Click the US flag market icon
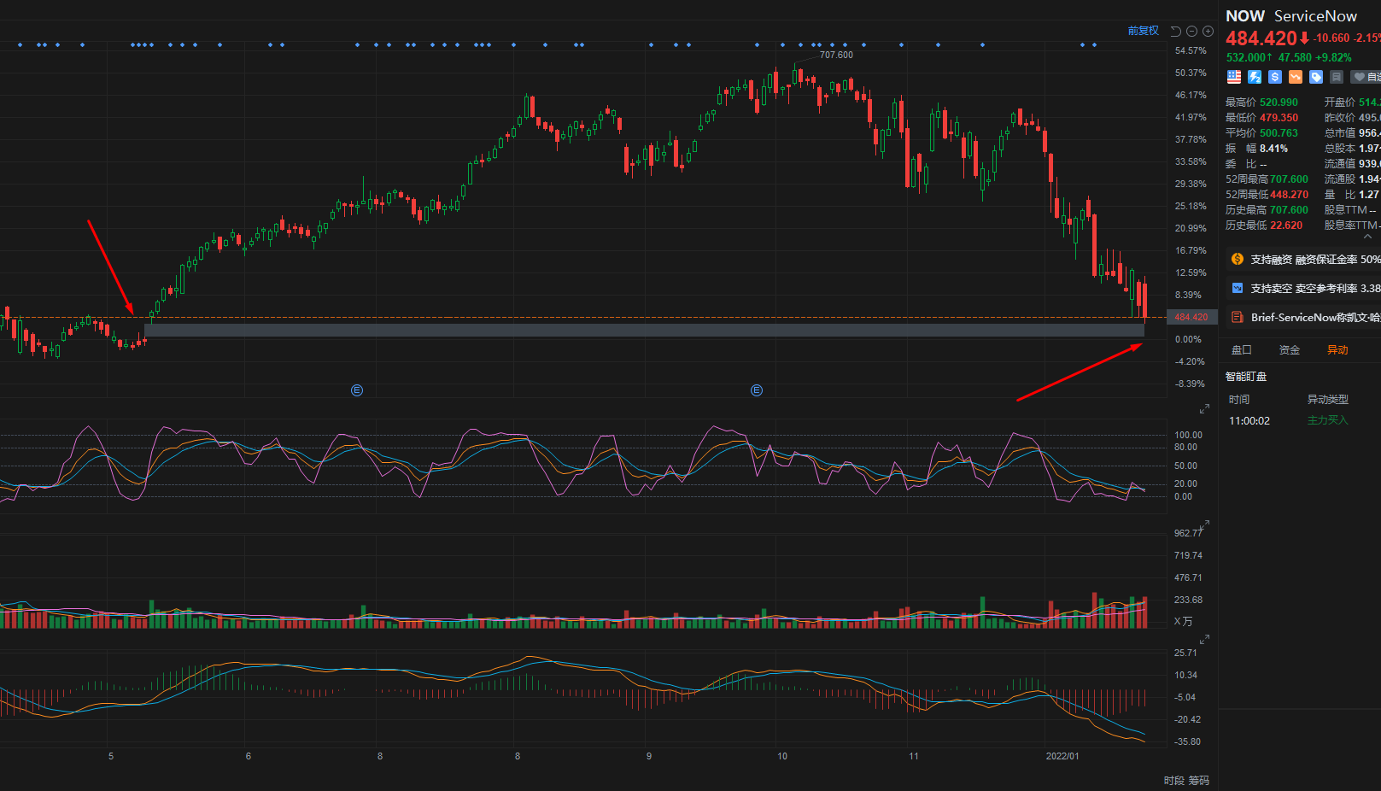1381x791 pixels. (x=1234, y=77)
